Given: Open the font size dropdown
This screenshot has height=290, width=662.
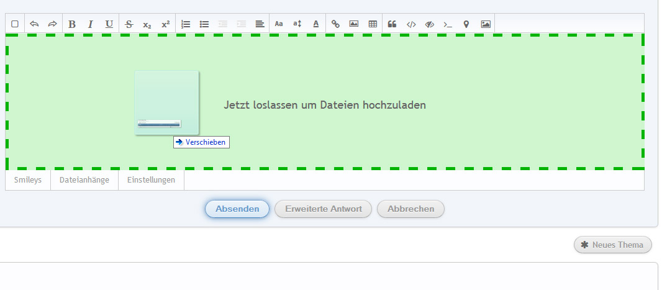Looking at the screenshot, I should tap(297, 24).
